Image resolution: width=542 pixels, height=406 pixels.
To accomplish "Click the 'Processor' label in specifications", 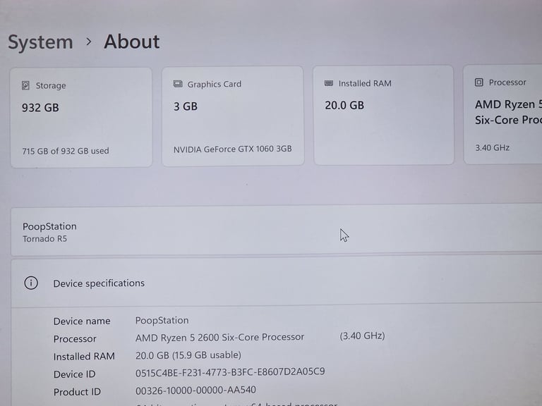I will click(75, 339).
